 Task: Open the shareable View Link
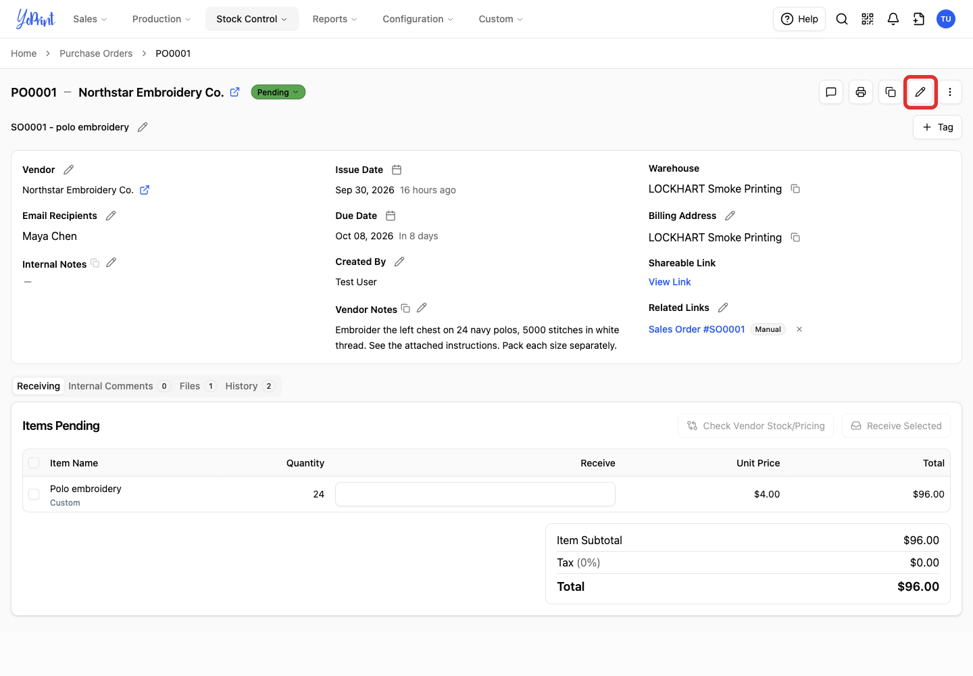[670, 282]
